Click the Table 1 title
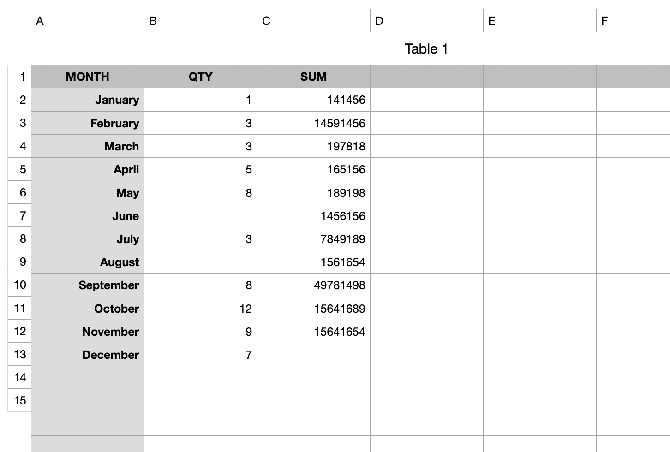The image size is (670, 452). pyautogui.click(x=426, y=49)
